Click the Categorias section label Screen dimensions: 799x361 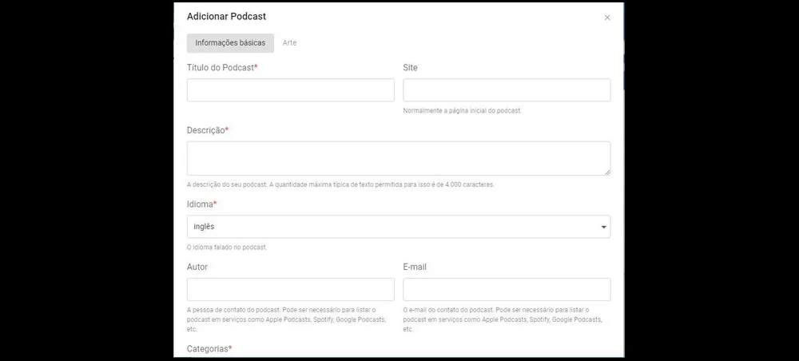point(209,349)
